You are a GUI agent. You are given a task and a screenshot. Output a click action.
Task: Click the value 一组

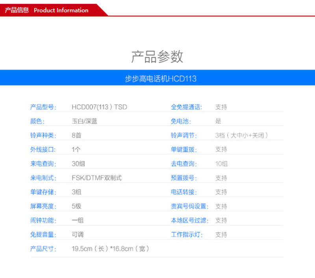click(x=78, y=220)
